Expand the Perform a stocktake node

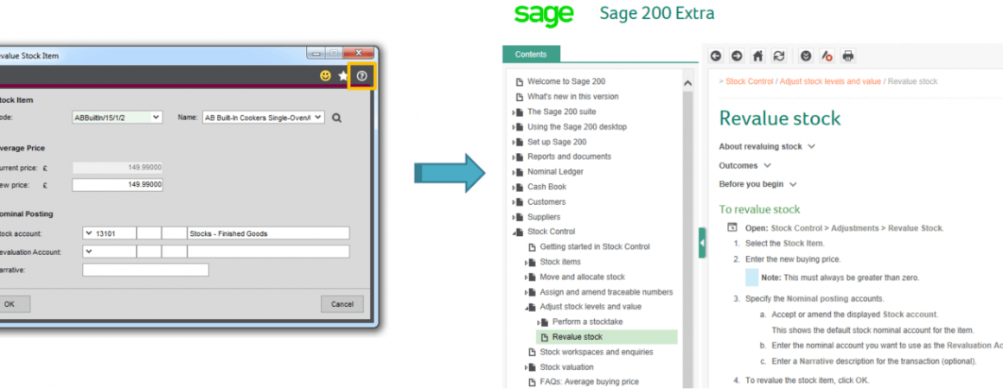click(x=539, y=322)
